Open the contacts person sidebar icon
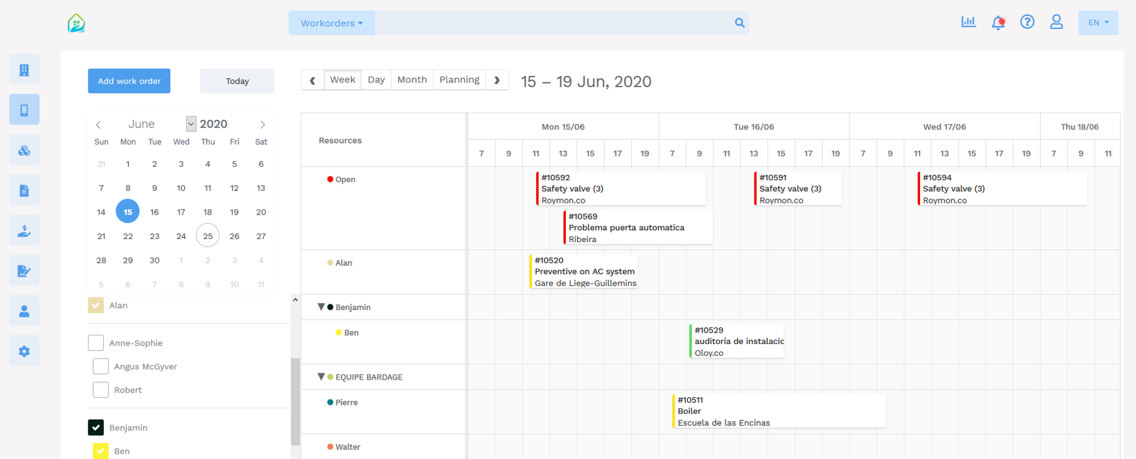The image size is (1136, 459). point(24,311)
